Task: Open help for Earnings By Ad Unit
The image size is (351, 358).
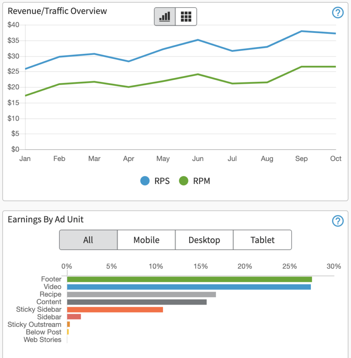Action: click(x=337, y=221)
